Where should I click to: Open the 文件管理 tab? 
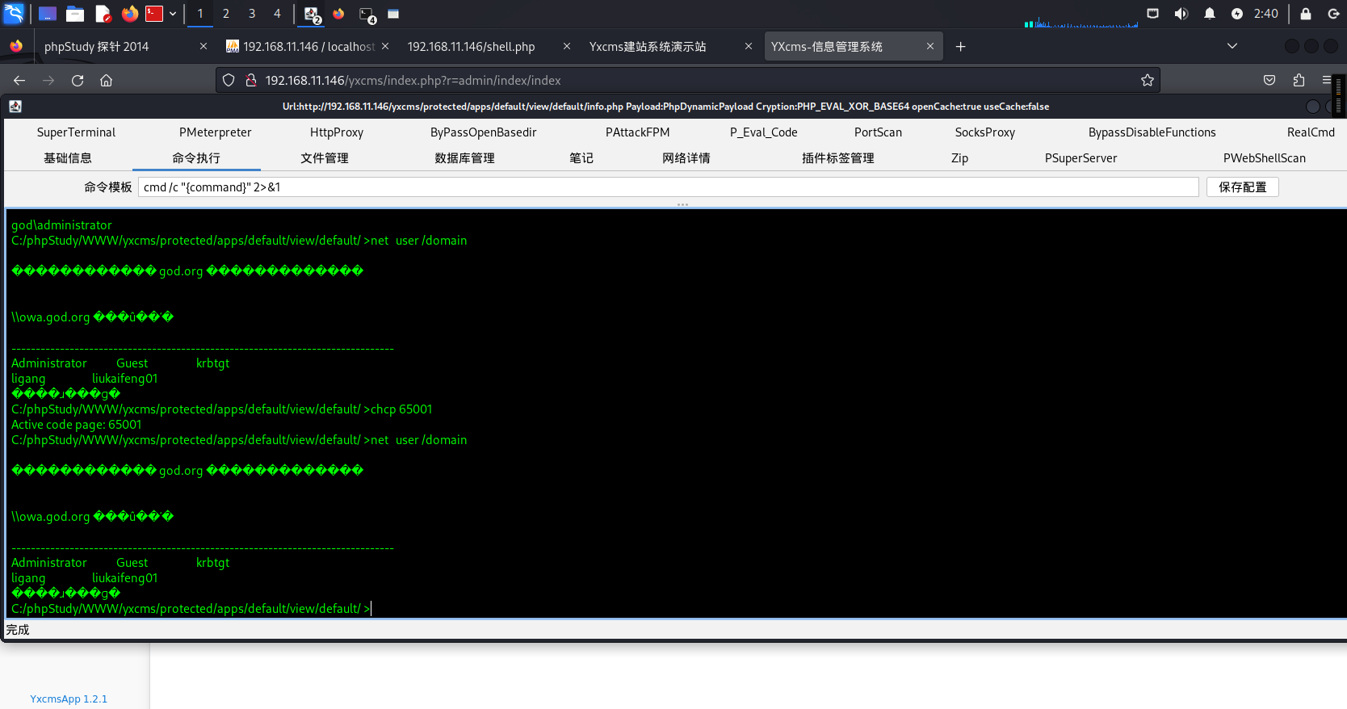(x=325, y=158)
